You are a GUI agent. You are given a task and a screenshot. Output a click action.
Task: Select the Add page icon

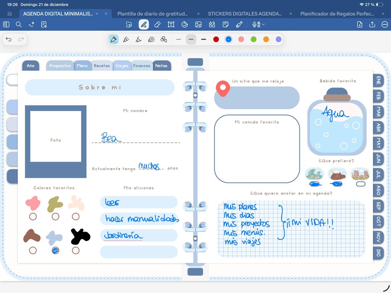pos(359,24)
